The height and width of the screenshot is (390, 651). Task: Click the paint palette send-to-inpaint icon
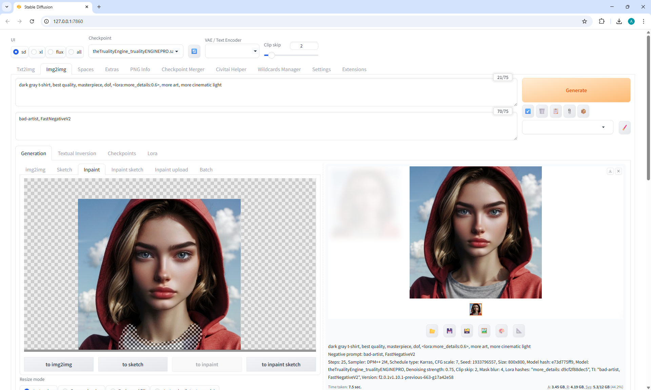click(501, 331)
